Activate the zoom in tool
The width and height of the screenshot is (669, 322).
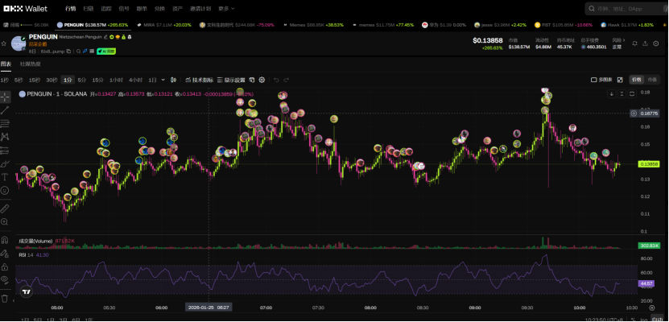(5, 221)
